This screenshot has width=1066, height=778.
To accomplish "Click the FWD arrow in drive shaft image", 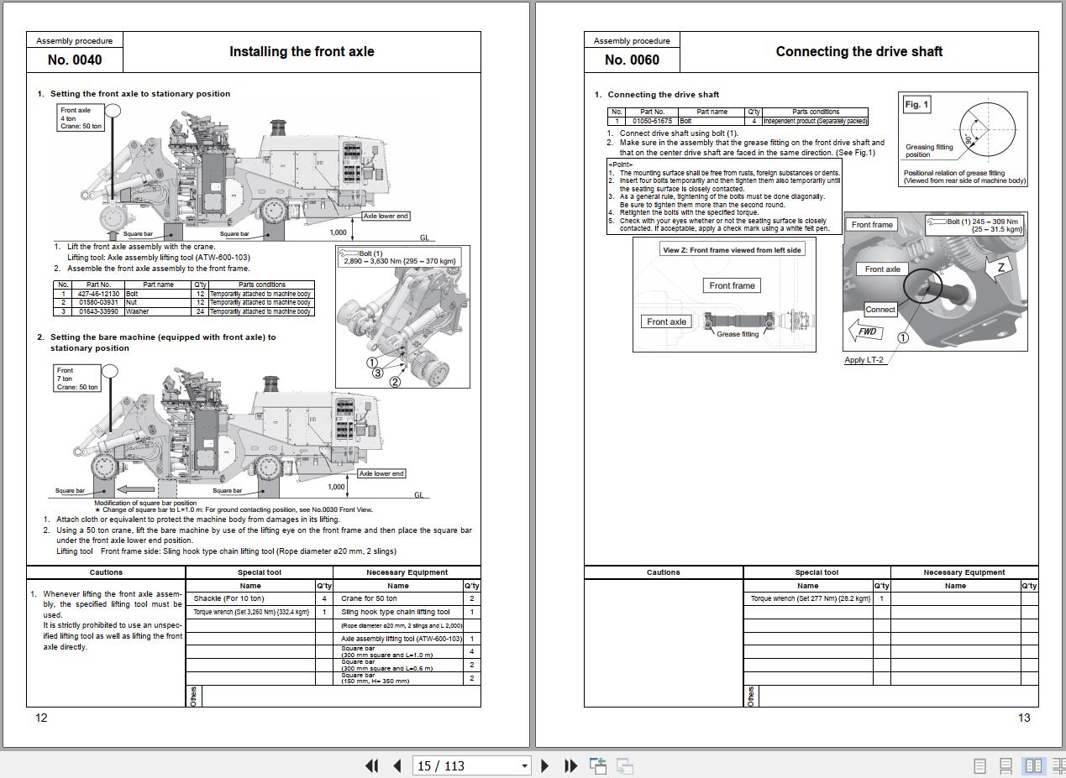I will [866, 332].
